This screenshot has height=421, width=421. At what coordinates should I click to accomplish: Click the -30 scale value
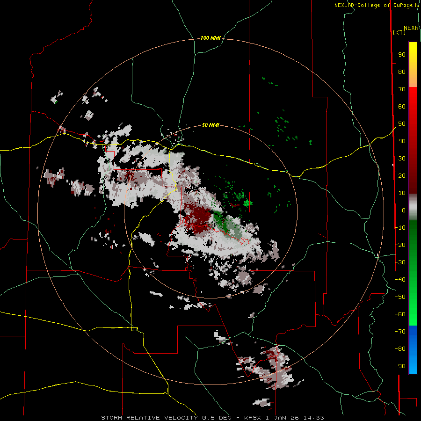click(x=400, y=262)
